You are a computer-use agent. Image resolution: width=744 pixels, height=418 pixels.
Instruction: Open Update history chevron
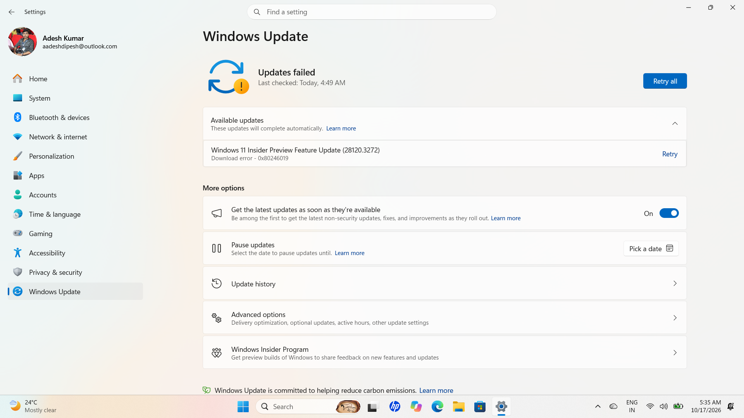pos(675,284)
